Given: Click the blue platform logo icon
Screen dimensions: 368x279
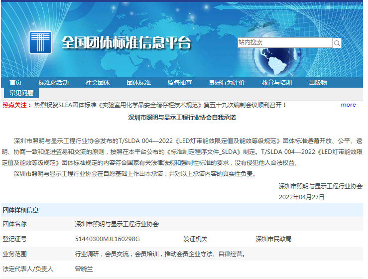Looking at the screenshot, I should pyautogui.click(x=40, y=42).
